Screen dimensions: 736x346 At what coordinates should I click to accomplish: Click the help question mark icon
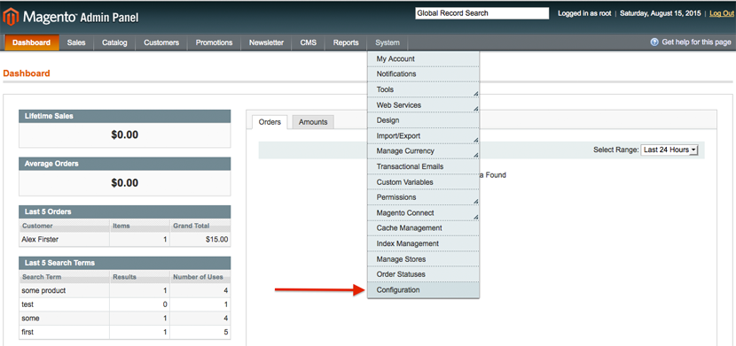pos(654,42)
